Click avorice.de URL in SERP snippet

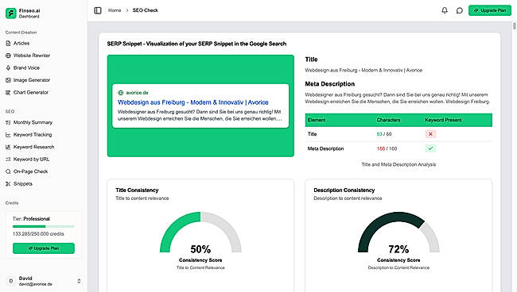click(x=137, y=93)
